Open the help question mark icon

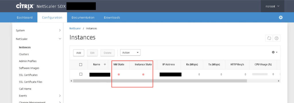(276, 38)
